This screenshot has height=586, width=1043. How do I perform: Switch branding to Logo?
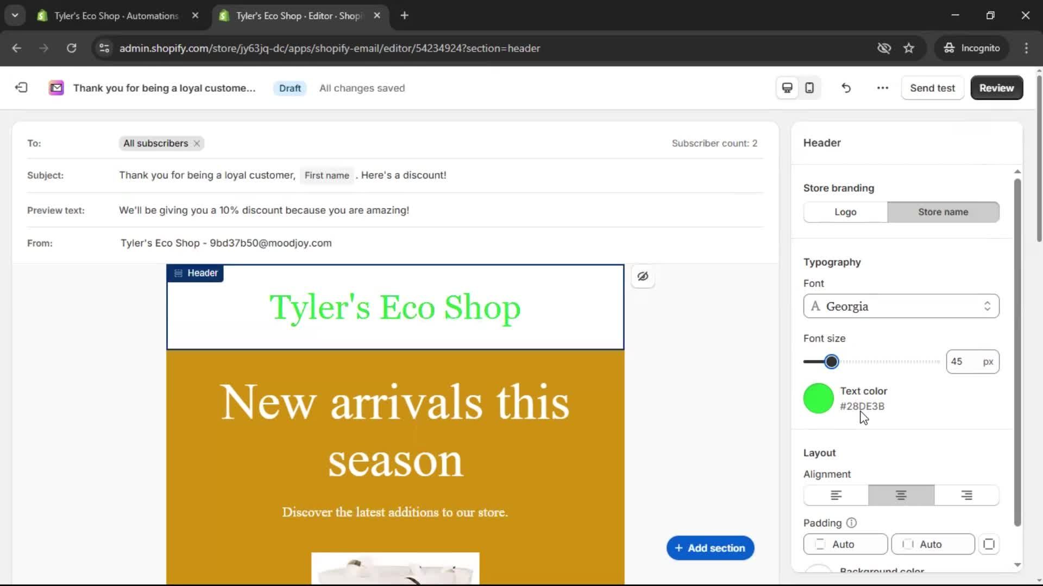(x=845, y=212)
